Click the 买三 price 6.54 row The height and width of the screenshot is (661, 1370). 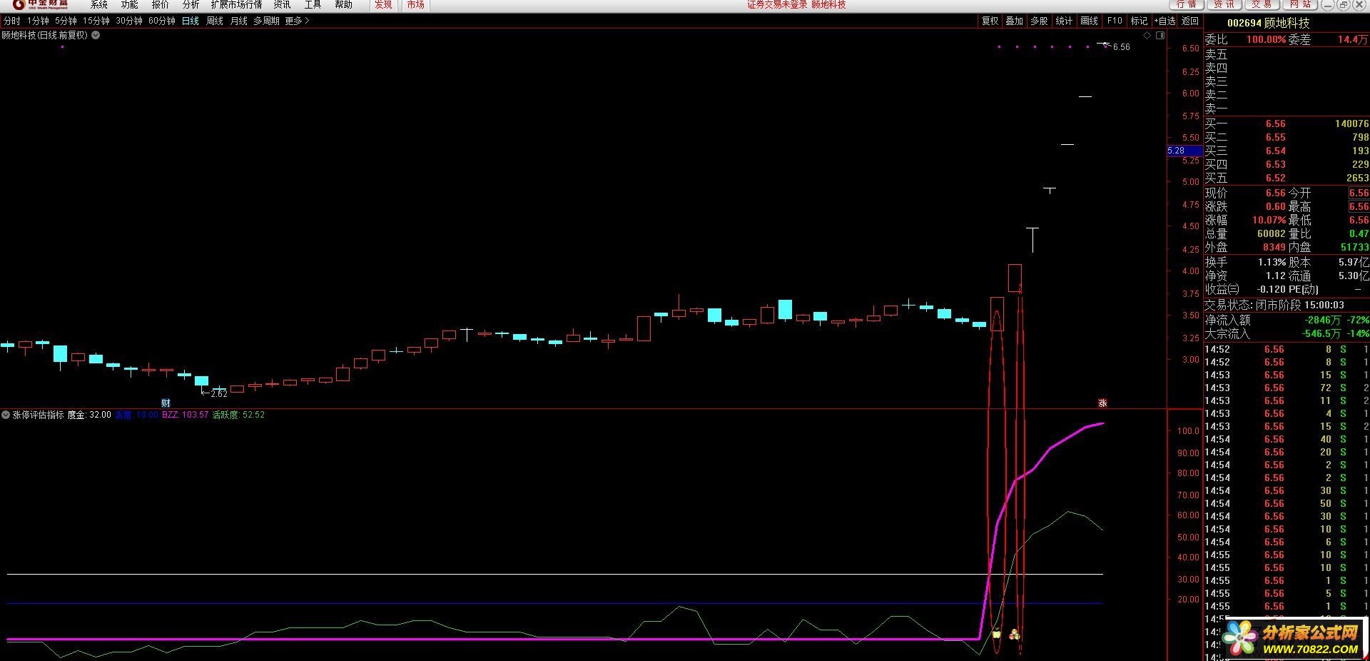1287,151
